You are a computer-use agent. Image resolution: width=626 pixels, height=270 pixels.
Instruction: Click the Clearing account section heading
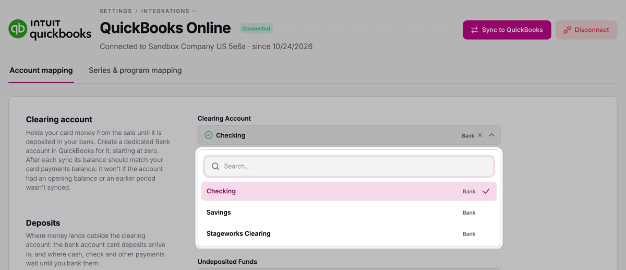[59, 120]
